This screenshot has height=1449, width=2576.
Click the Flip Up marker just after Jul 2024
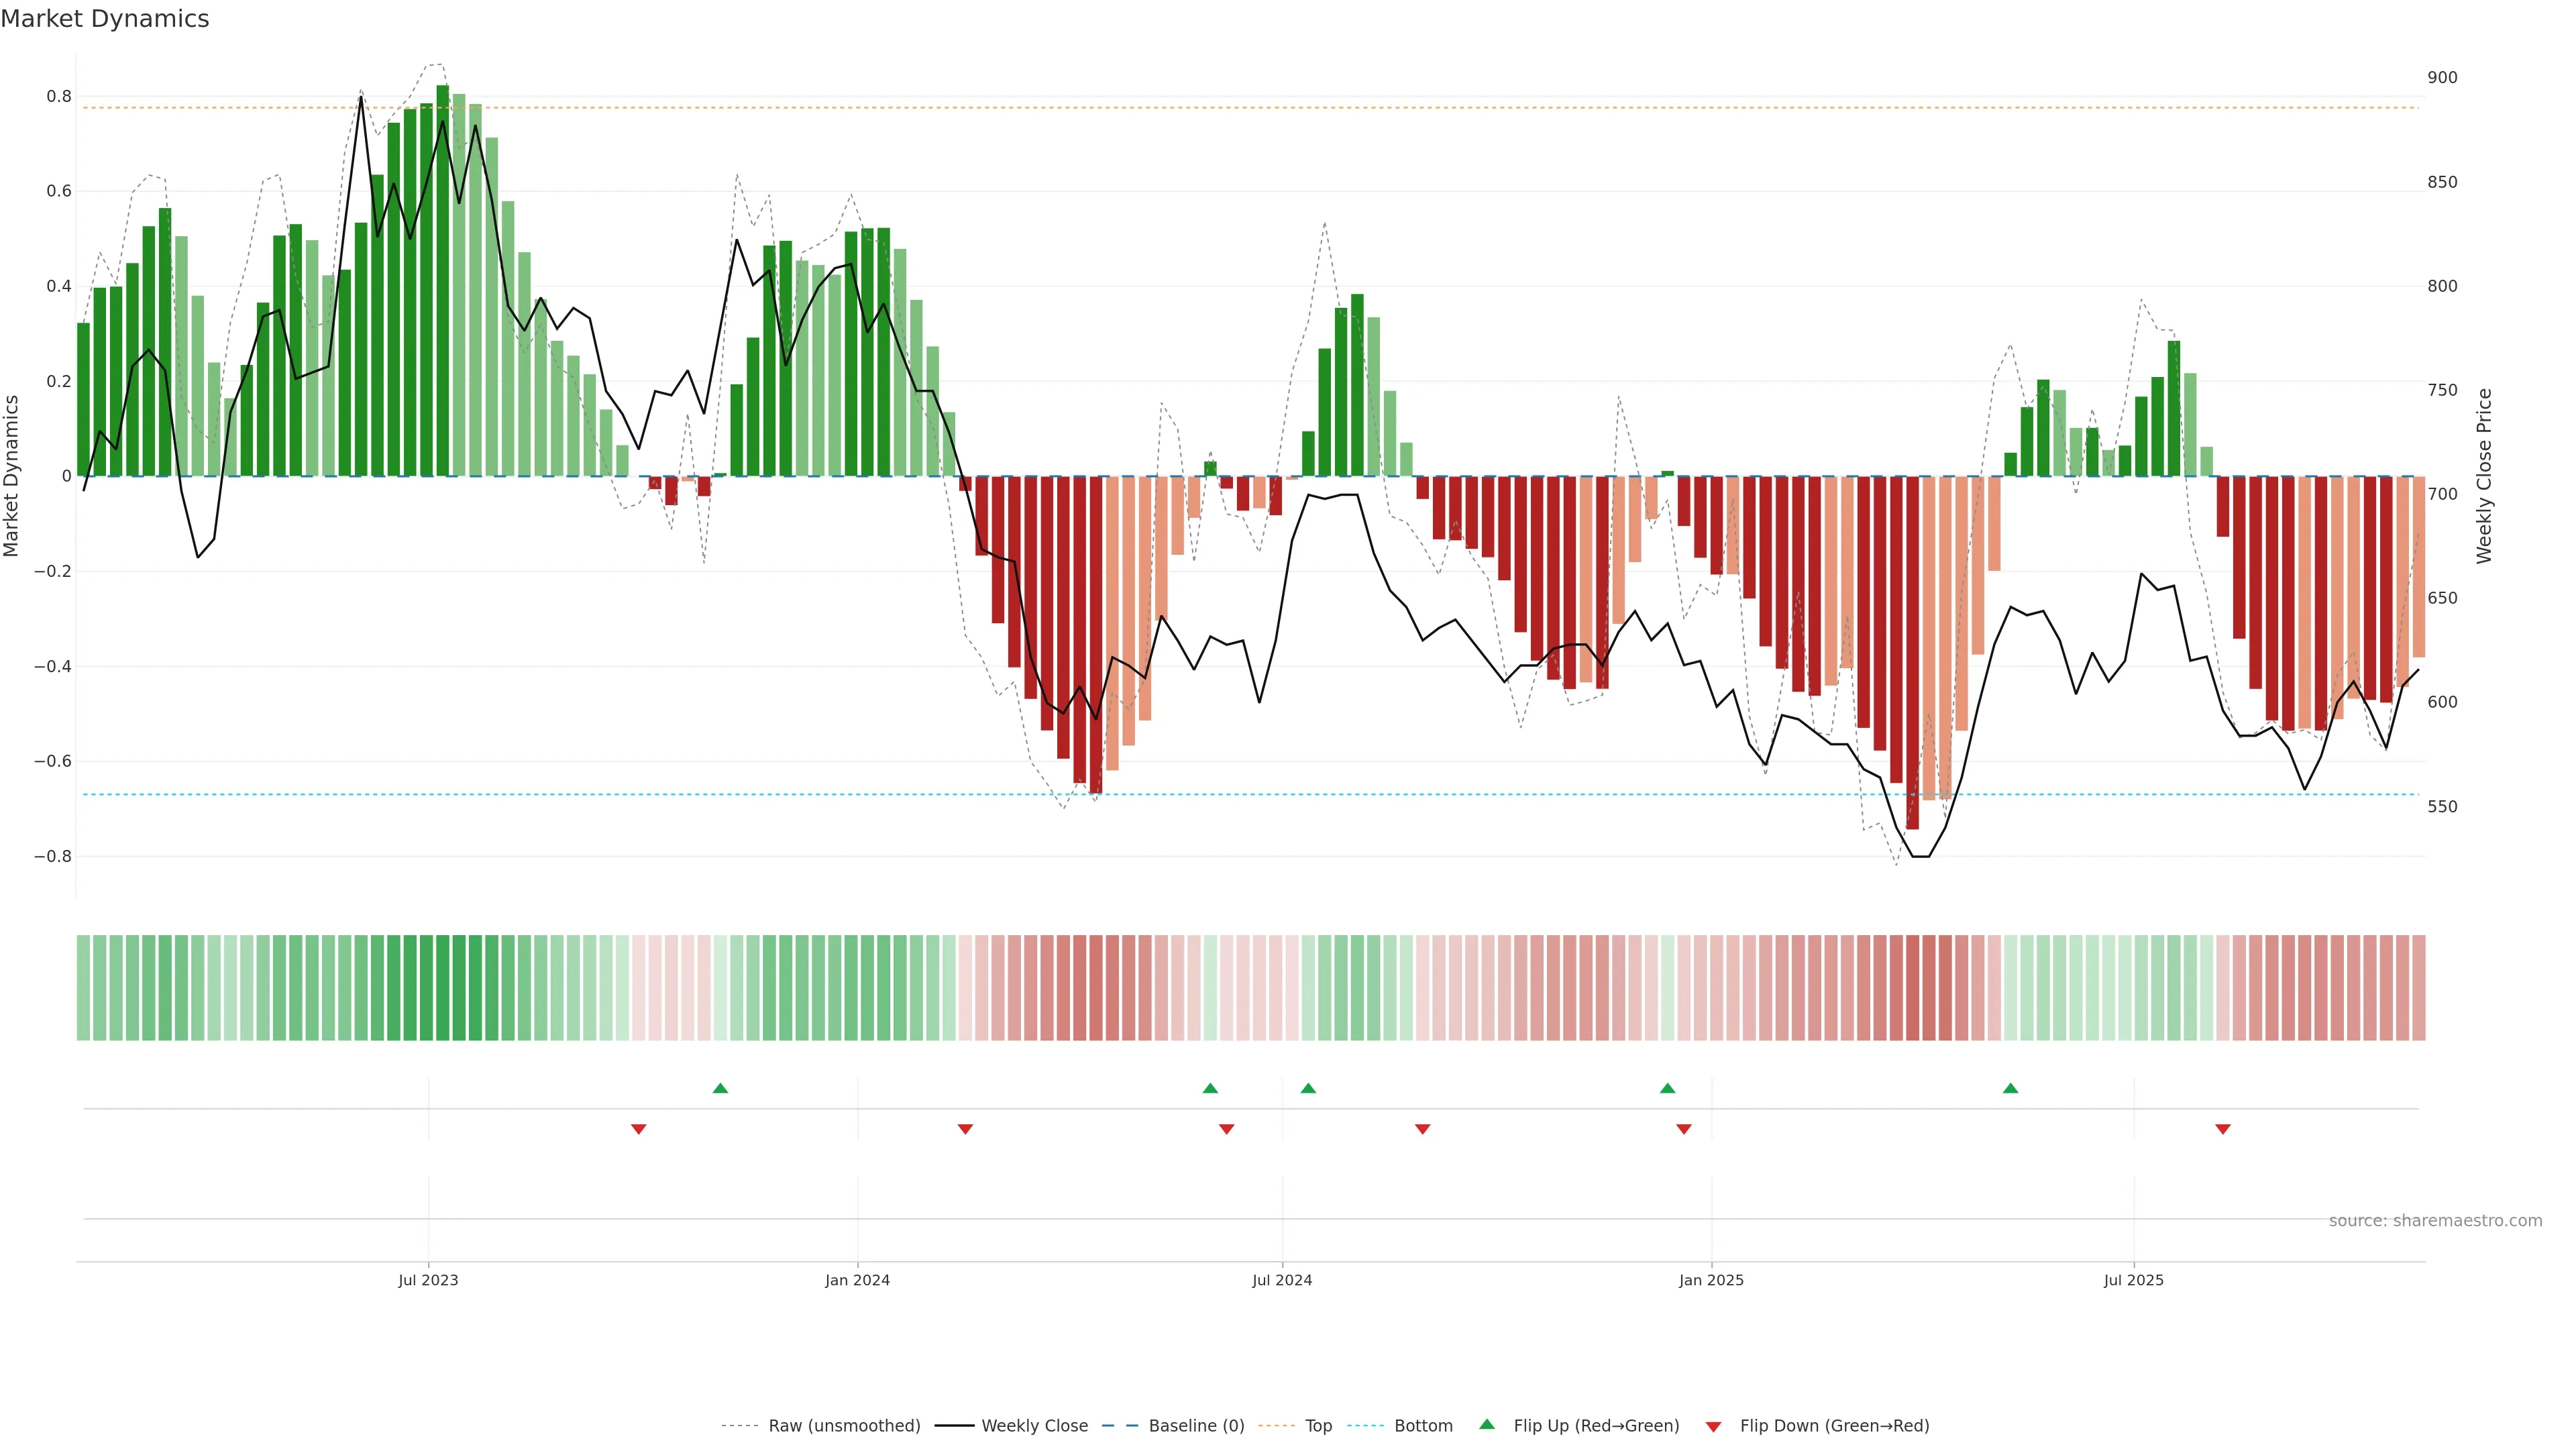coord(1308,1088)
